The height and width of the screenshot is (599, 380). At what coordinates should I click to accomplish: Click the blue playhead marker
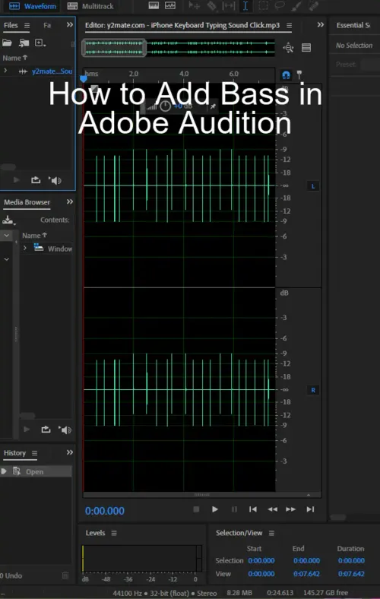pyautogui.click(x=84, y=79)
